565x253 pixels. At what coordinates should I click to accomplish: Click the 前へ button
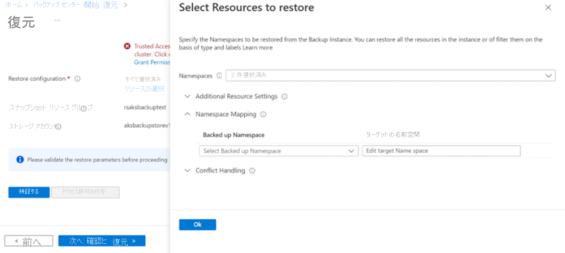(29, 241)
